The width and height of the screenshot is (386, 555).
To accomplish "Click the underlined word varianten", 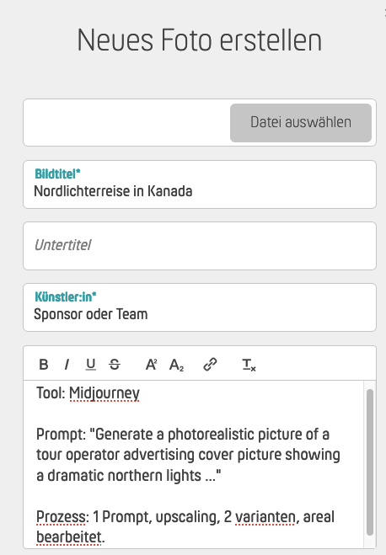I will [265, 517].
